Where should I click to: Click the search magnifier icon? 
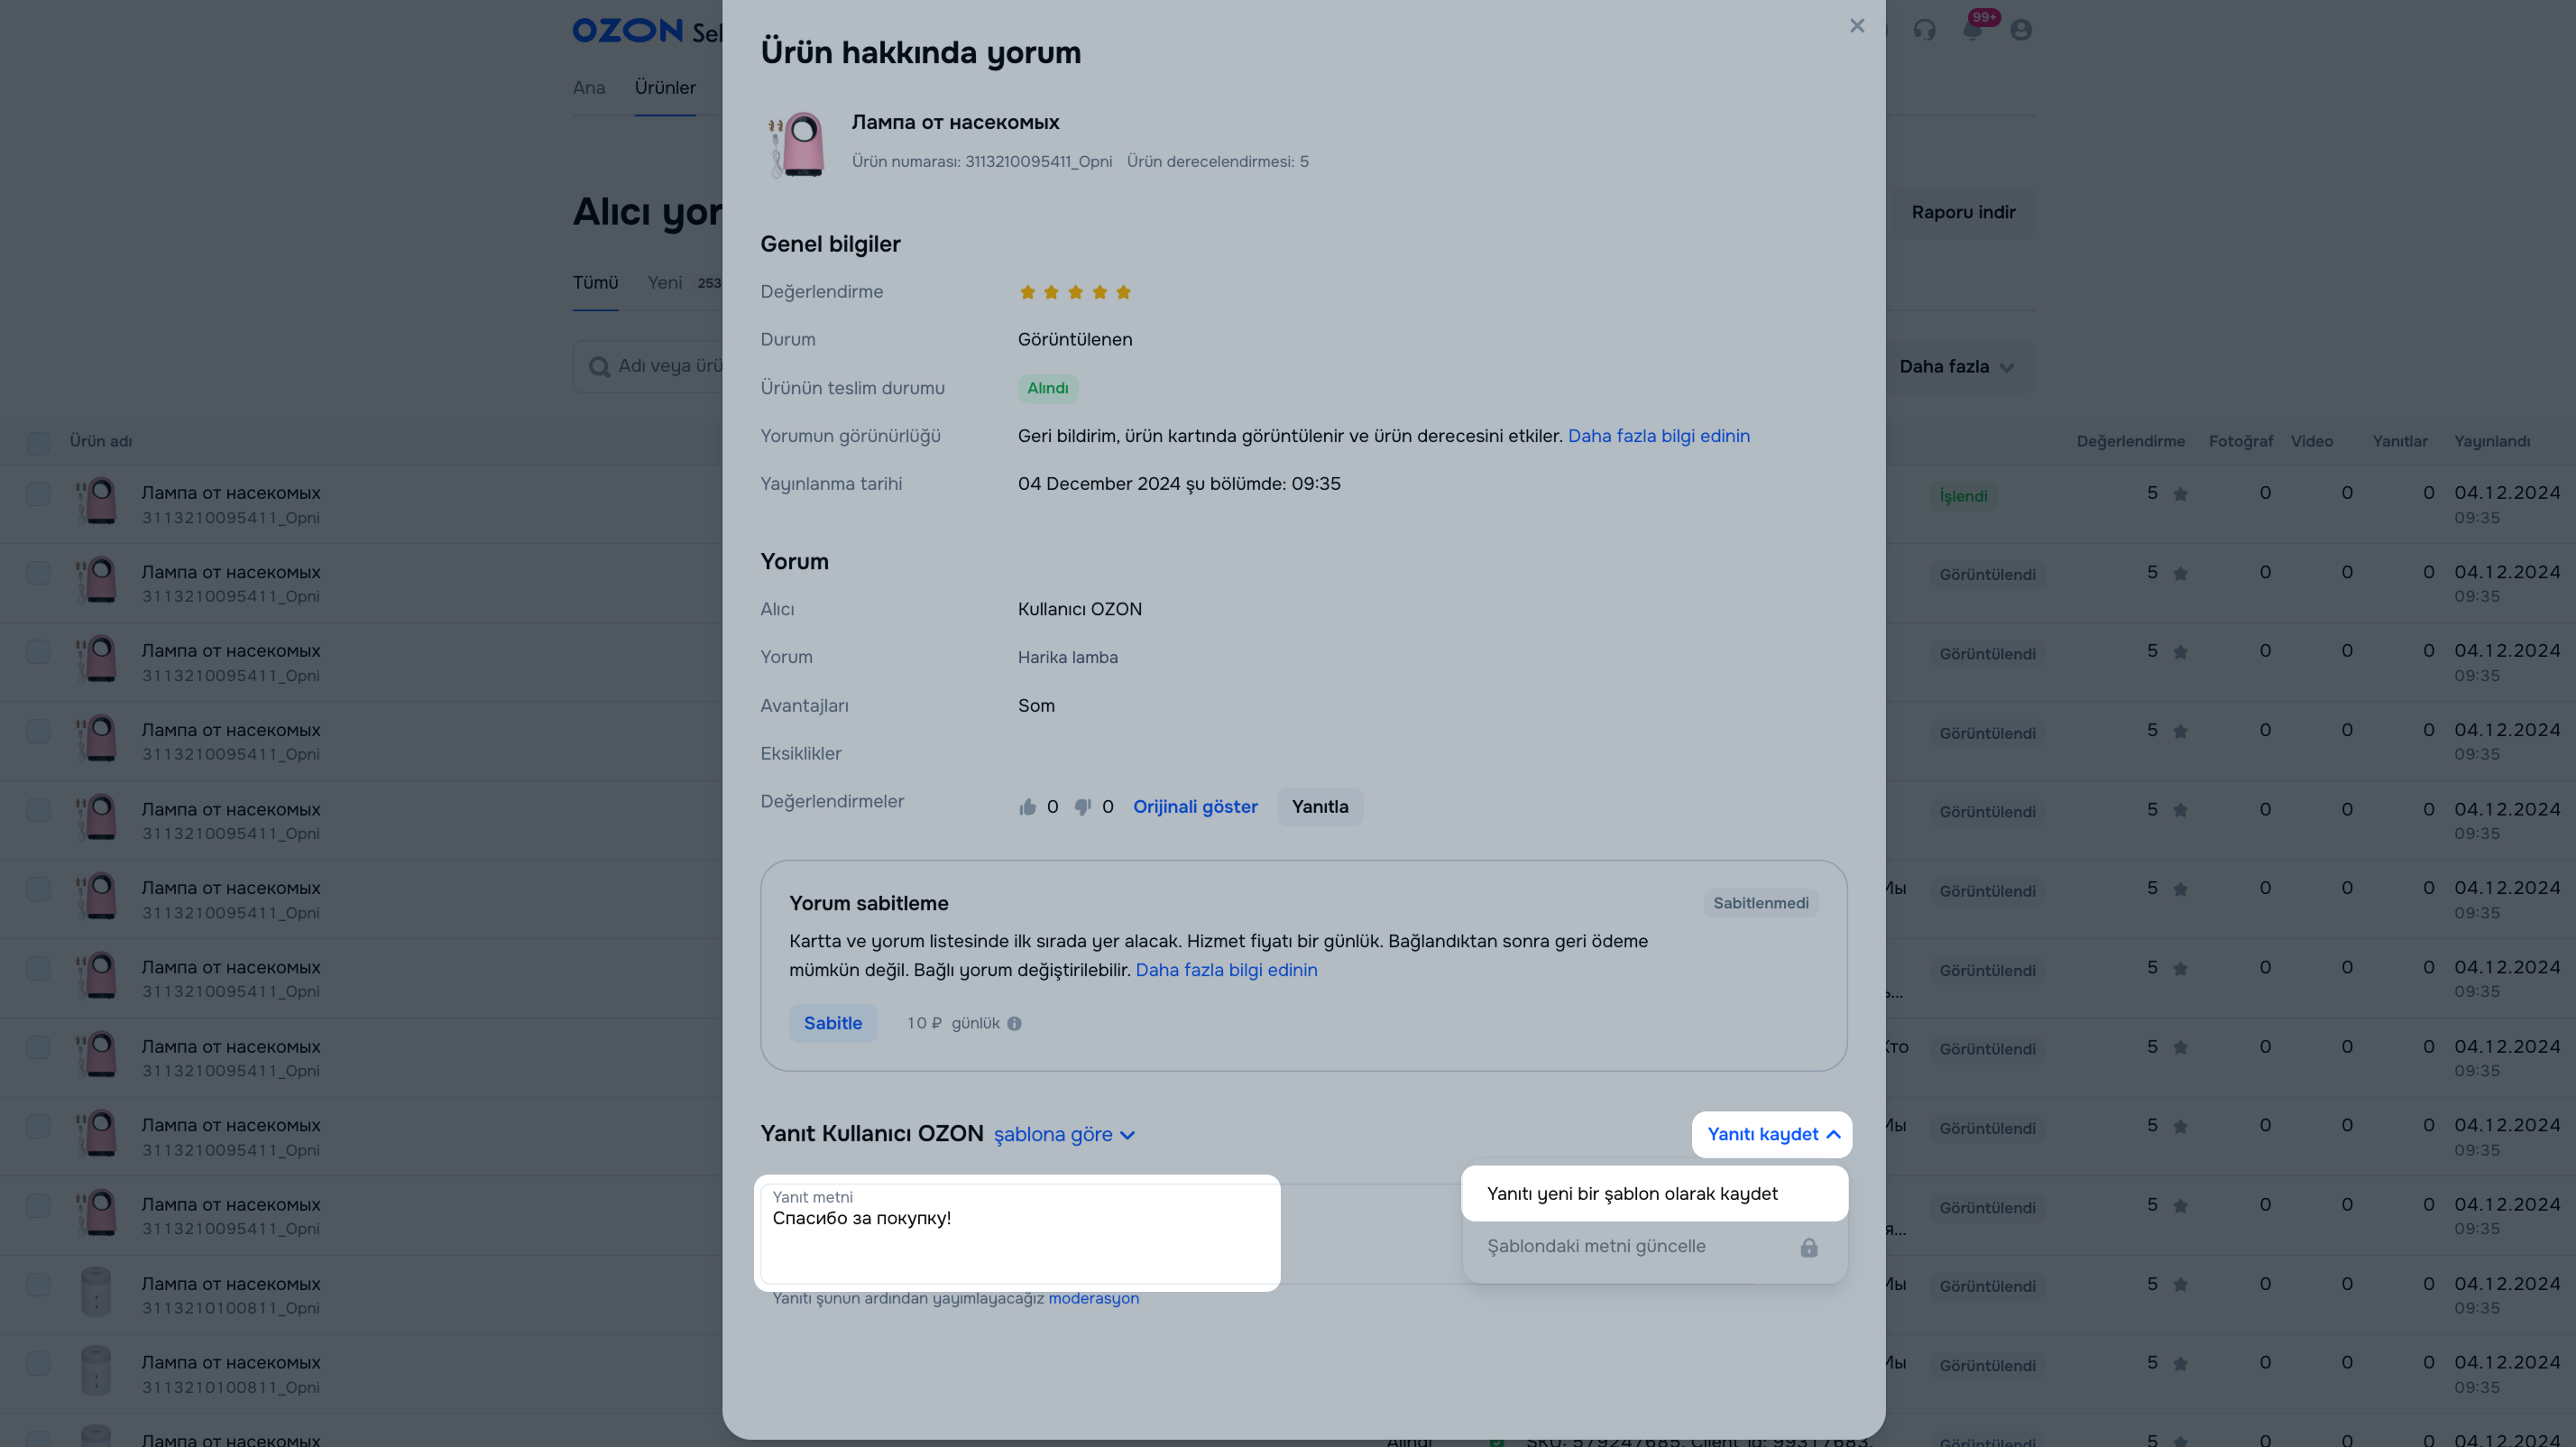tap(599, 367)
